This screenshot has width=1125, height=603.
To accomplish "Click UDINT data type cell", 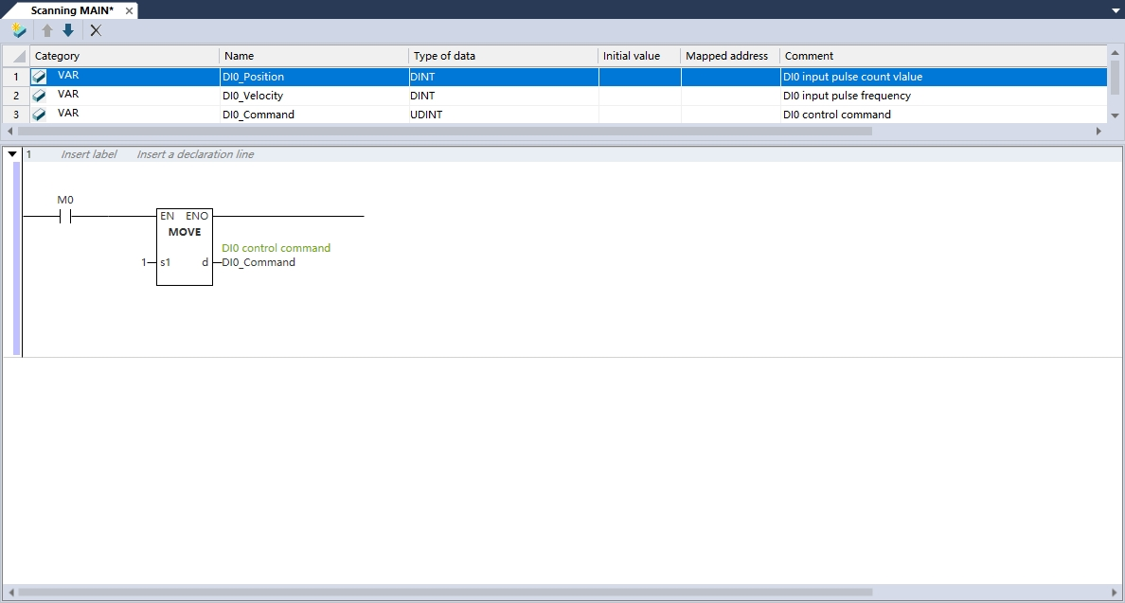I will tap(504, 114).
